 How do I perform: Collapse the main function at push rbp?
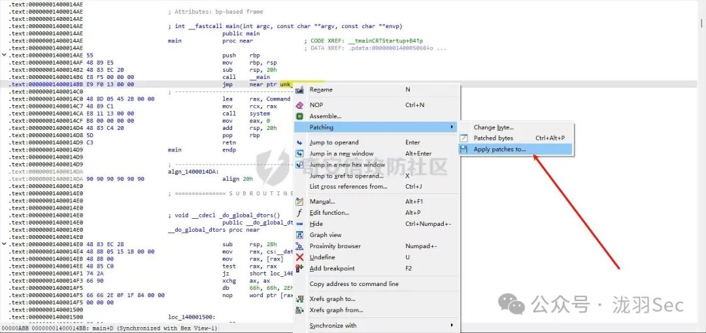pyautogui.click(x=5, y=55)
